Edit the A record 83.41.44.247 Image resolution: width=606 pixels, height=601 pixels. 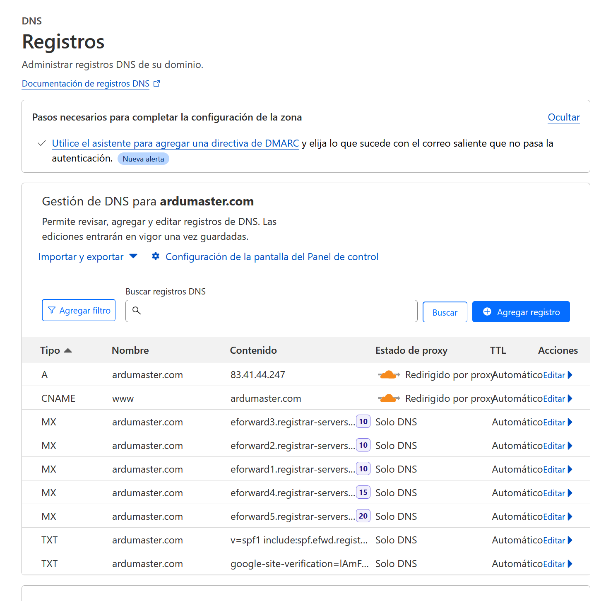(554, 375)
